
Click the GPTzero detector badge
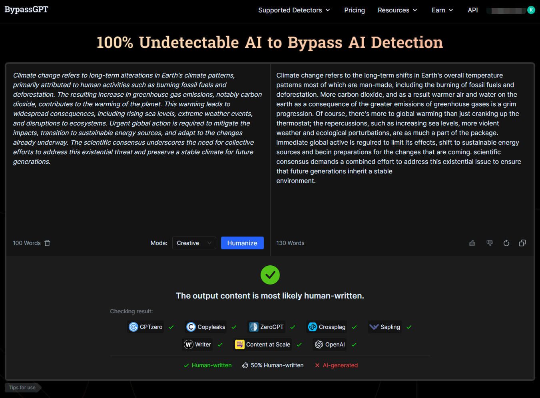pos(146,327)
